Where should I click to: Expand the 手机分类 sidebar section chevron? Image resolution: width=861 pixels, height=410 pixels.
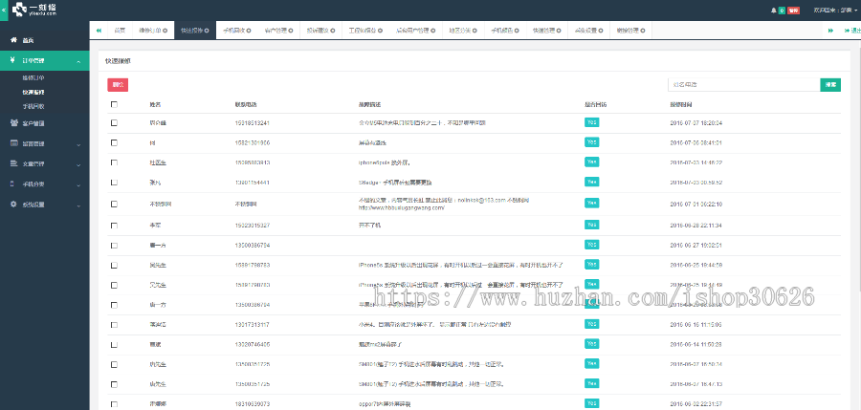click(x=78, y=185)
